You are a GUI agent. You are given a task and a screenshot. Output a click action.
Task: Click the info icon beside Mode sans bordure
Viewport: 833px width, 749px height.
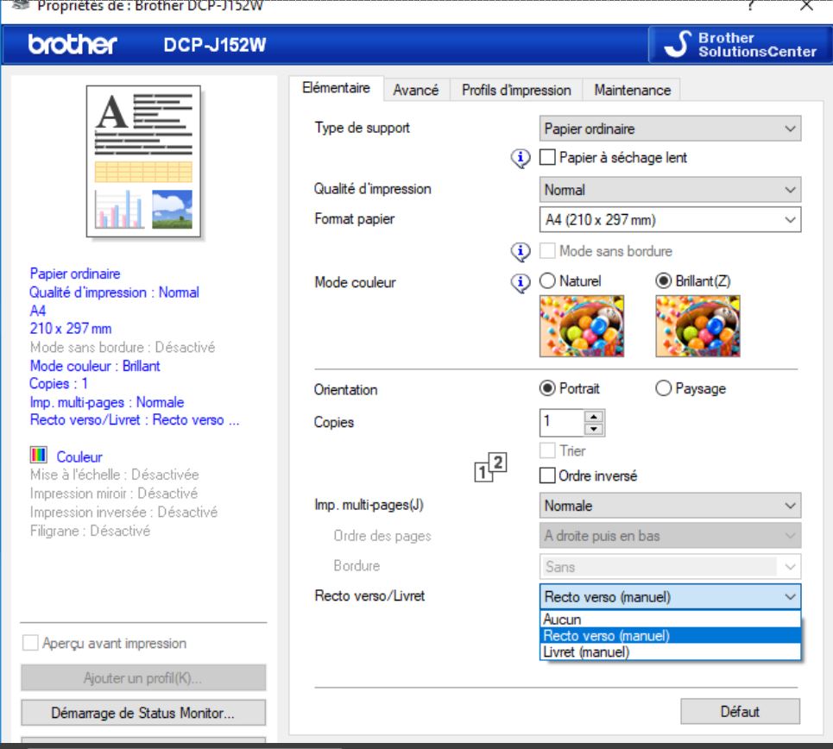[x=521, y=251]
